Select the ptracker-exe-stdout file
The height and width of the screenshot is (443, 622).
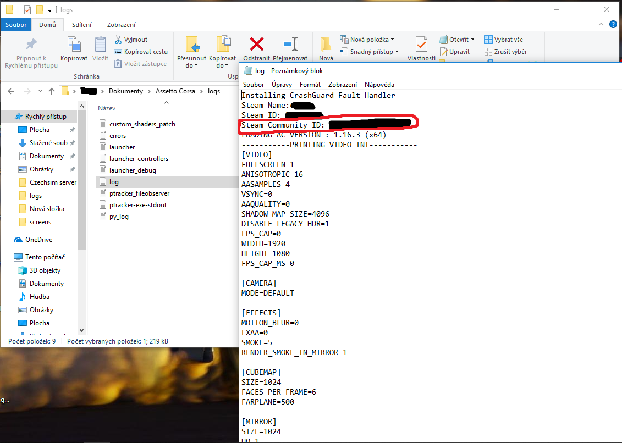(x=133, y=205)
